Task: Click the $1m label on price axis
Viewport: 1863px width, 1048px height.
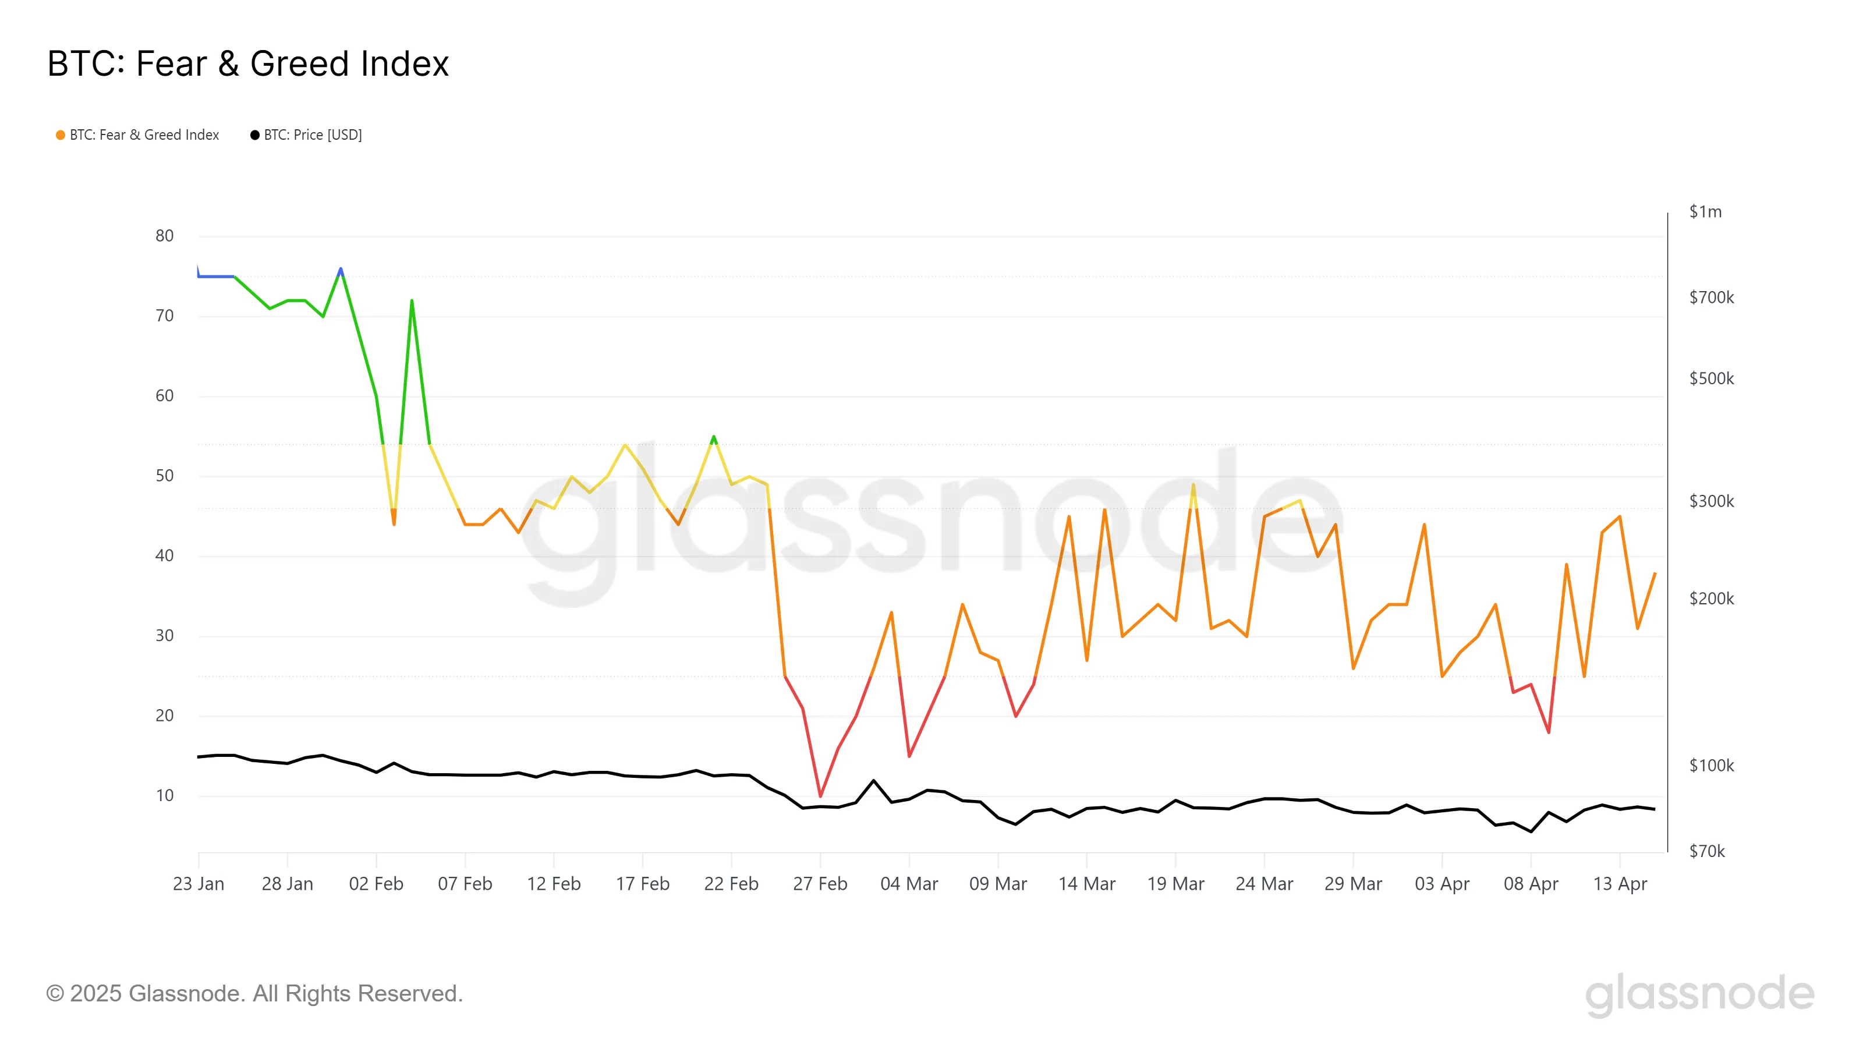Action: pos(1705,212)
